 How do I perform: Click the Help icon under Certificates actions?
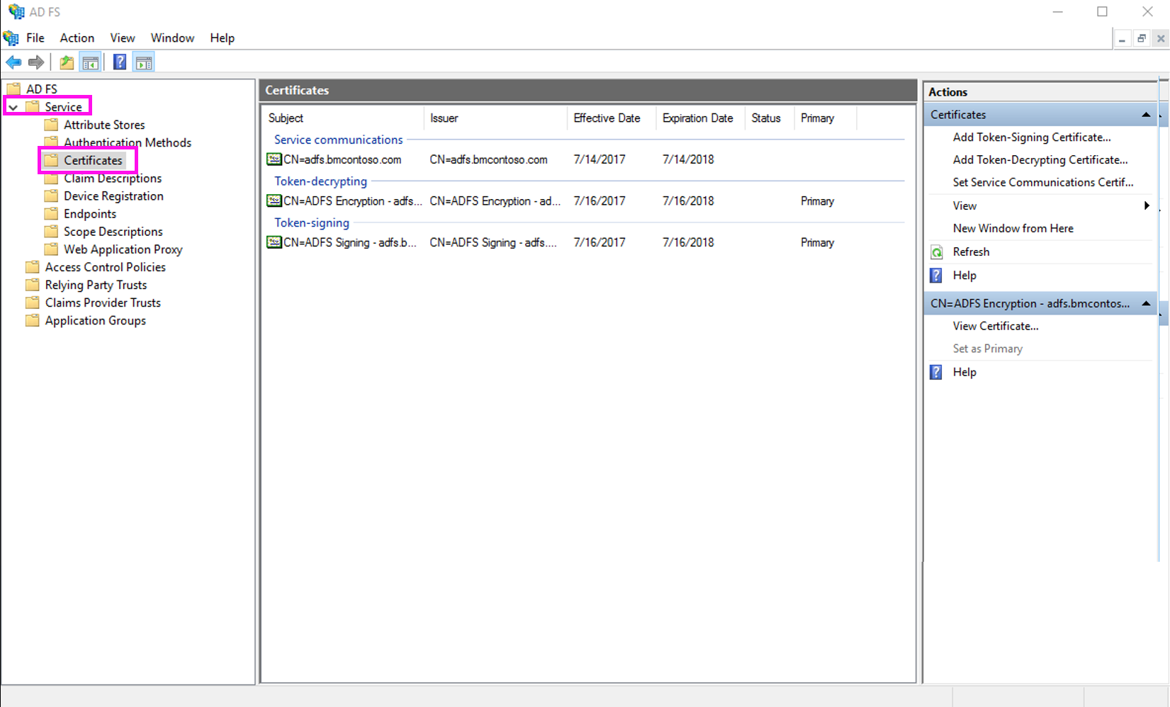(936, 275)
